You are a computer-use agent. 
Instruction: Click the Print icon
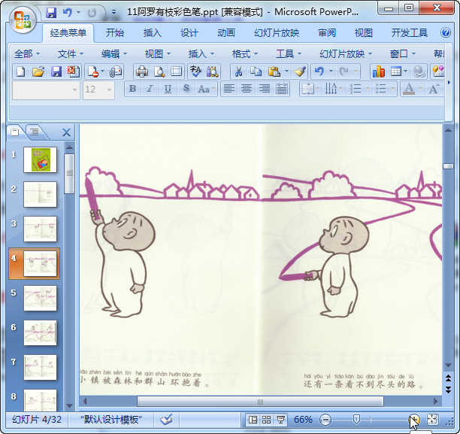pyautogui.click(x=142, y=71)
